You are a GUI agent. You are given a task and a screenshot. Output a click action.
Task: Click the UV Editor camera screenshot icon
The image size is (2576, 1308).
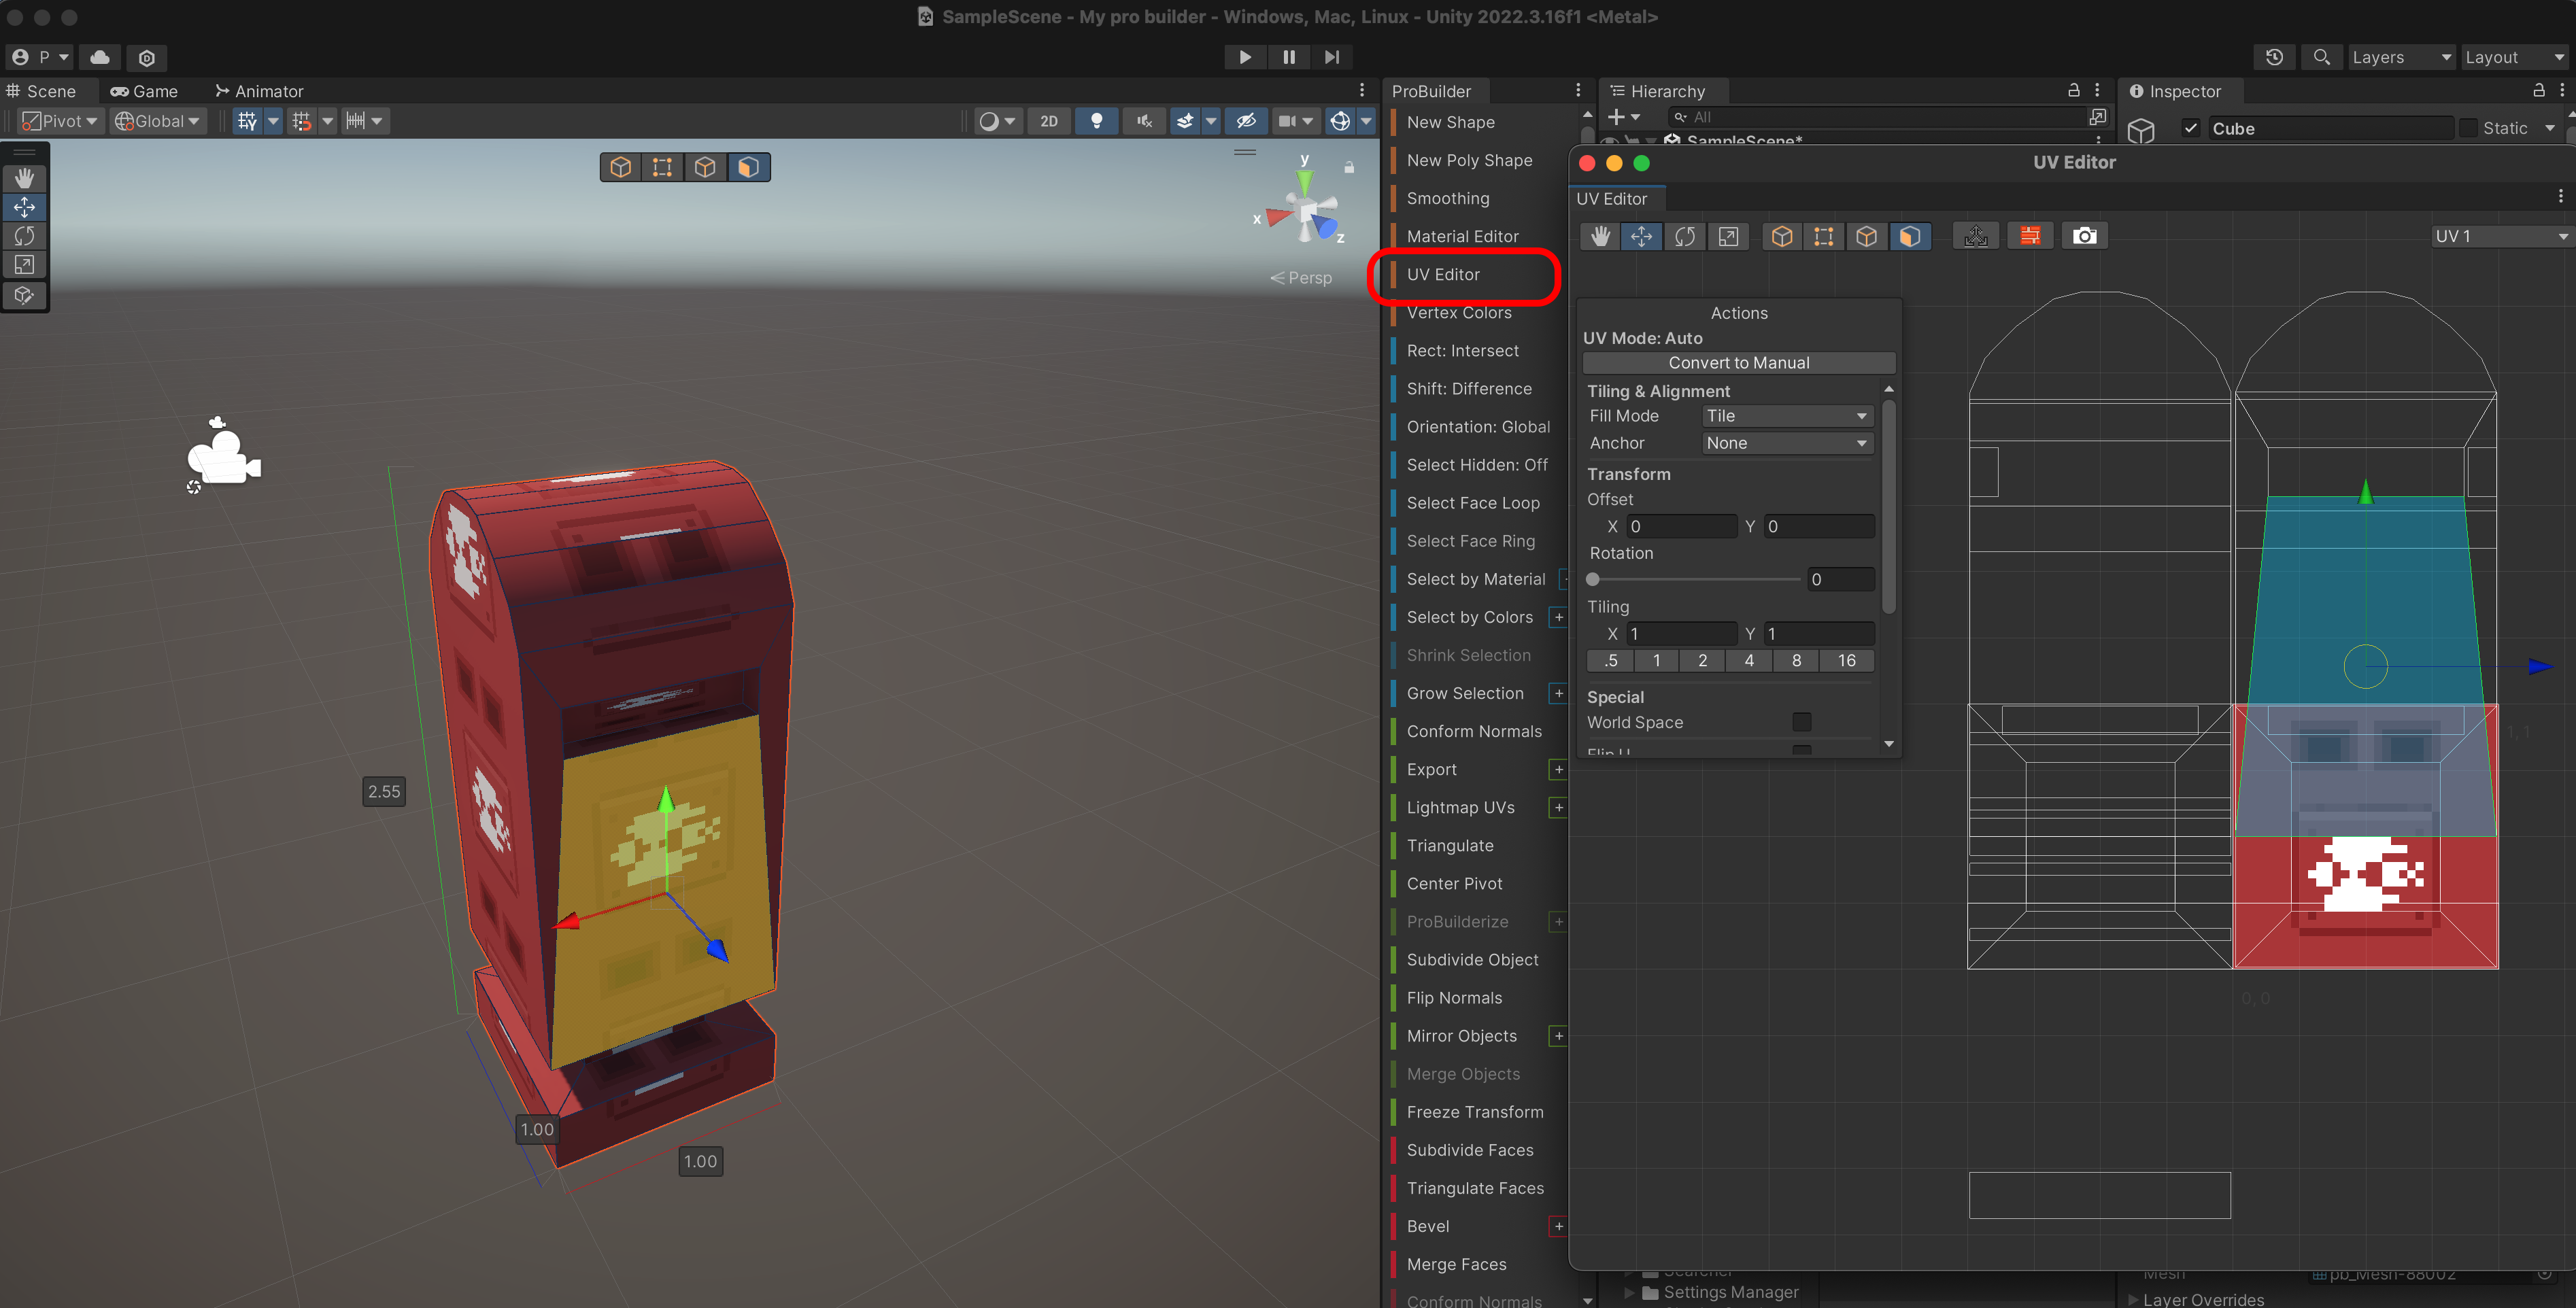coord(2084,236)
